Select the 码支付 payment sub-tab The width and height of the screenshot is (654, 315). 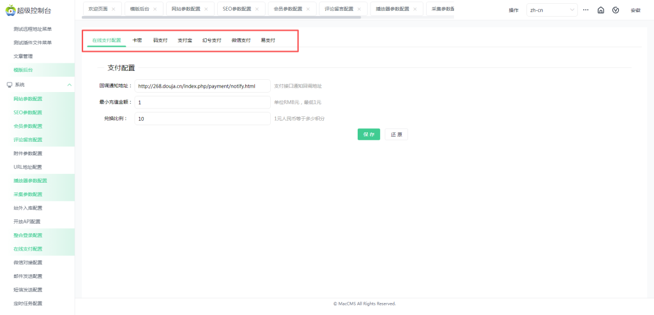pos(160,40)
